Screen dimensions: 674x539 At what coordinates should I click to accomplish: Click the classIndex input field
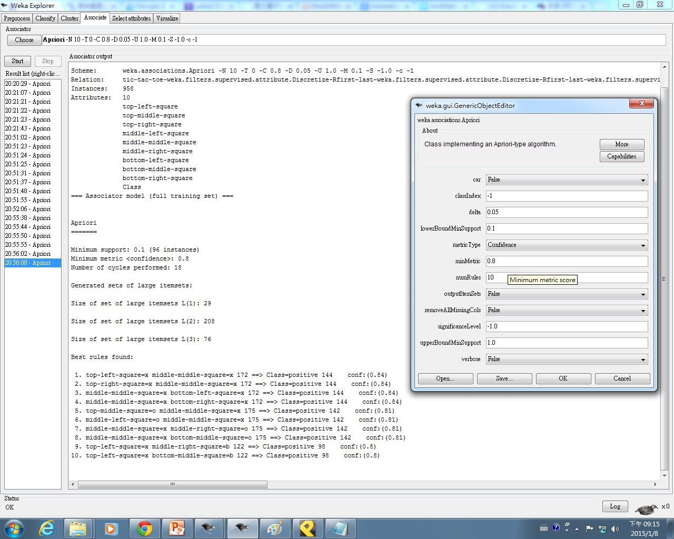click(x=567, y=196)
